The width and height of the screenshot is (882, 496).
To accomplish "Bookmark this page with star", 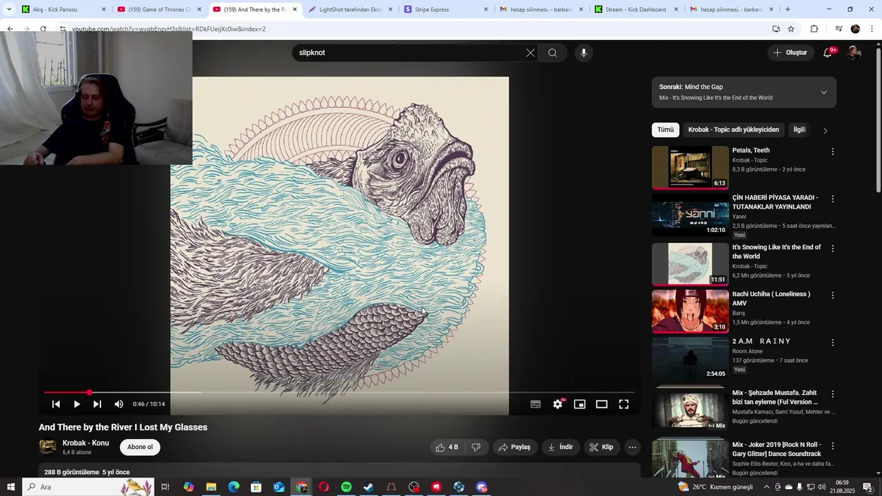I will tap(791, 29).
